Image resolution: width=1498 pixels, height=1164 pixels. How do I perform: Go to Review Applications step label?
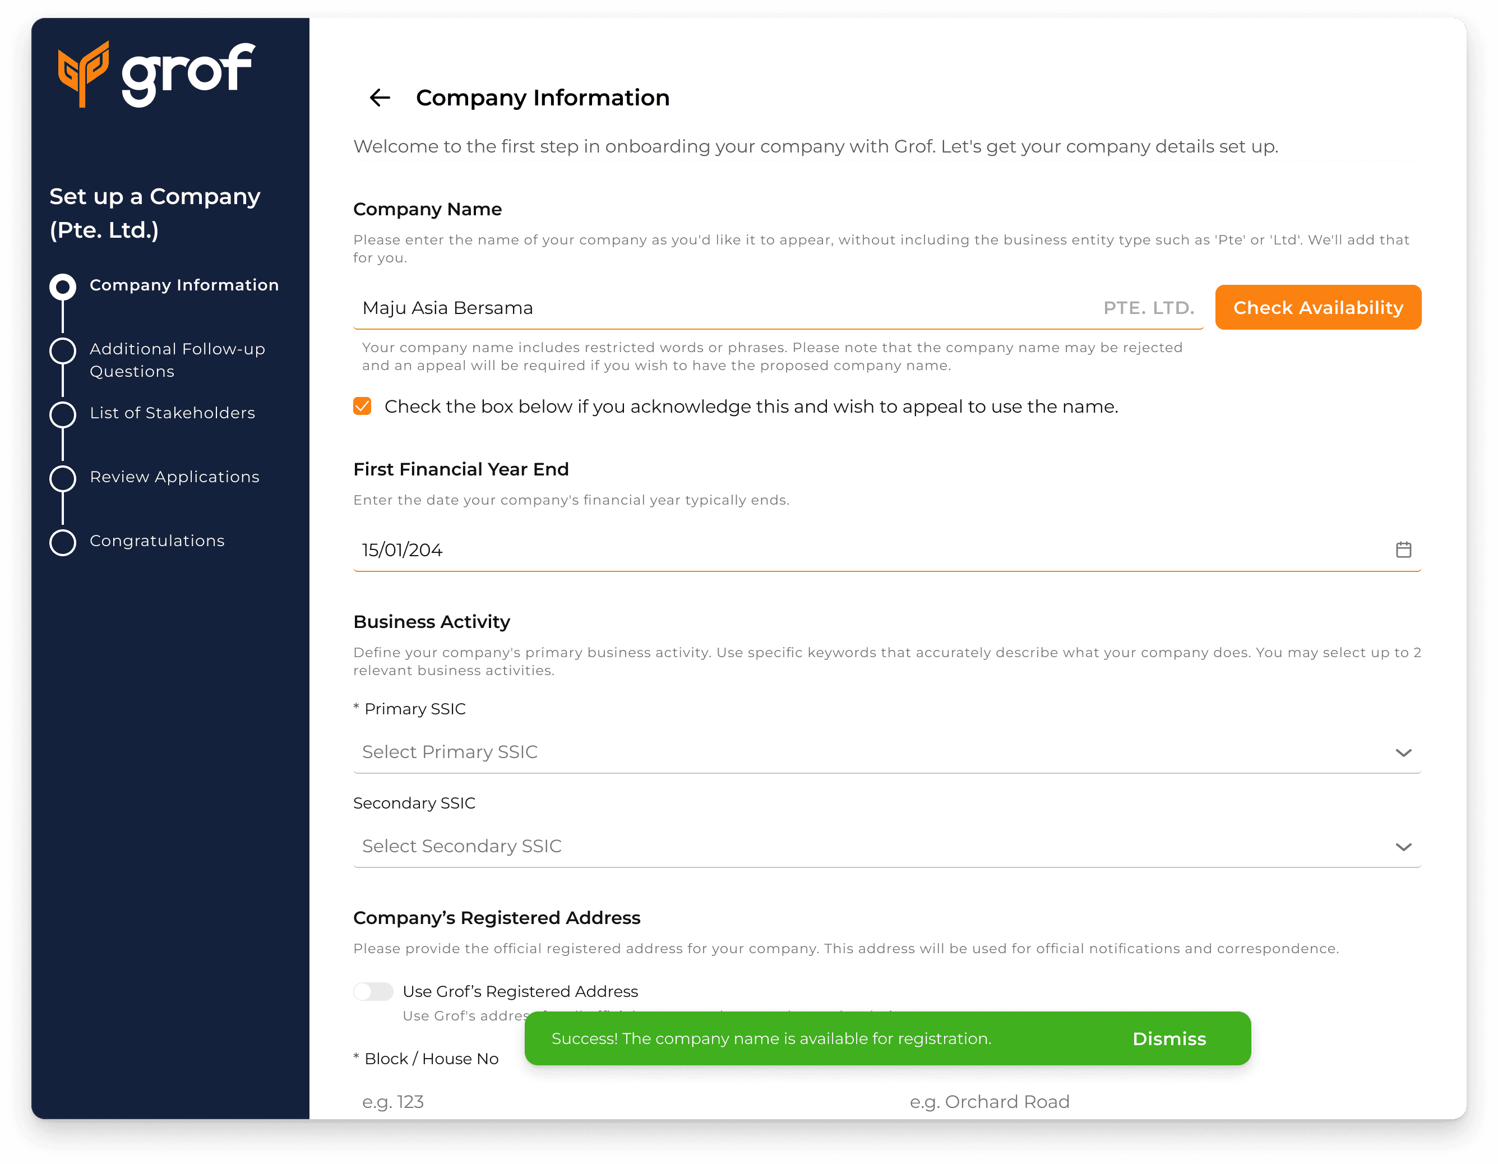coord(174,477)
